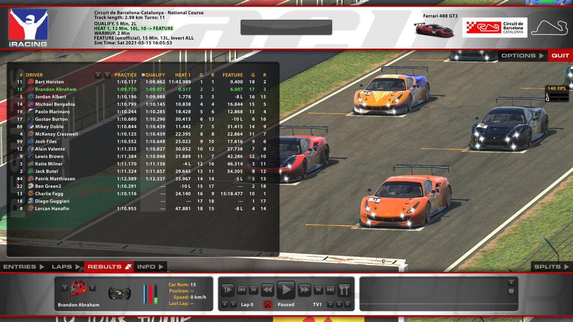Select driver row Alain Valente
The image size is (573, 322).
coord(142,149)
